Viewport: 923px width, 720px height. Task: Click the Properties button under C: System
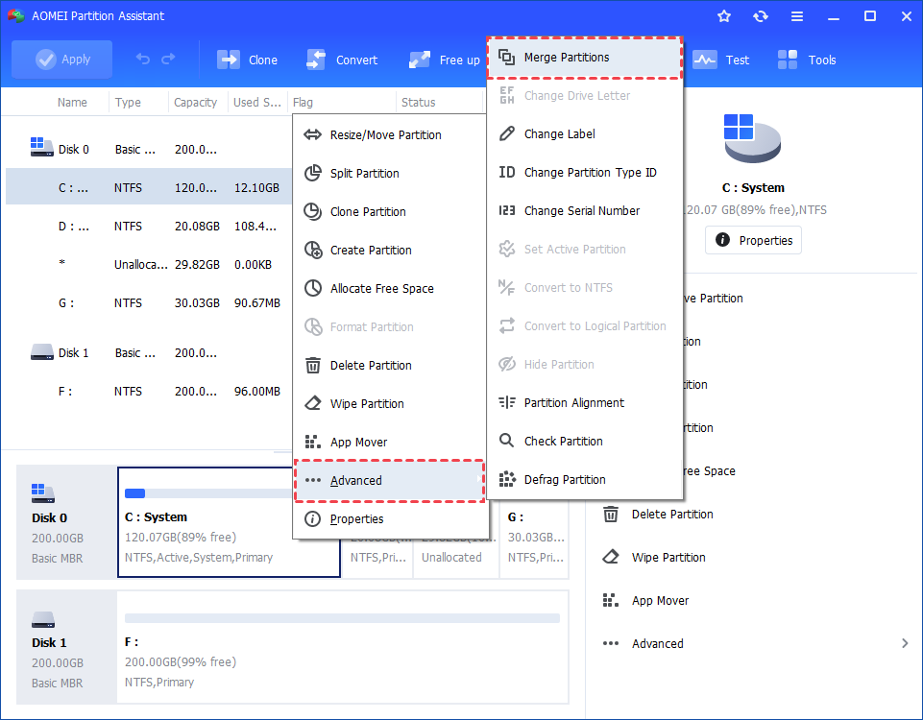[753, 240]
